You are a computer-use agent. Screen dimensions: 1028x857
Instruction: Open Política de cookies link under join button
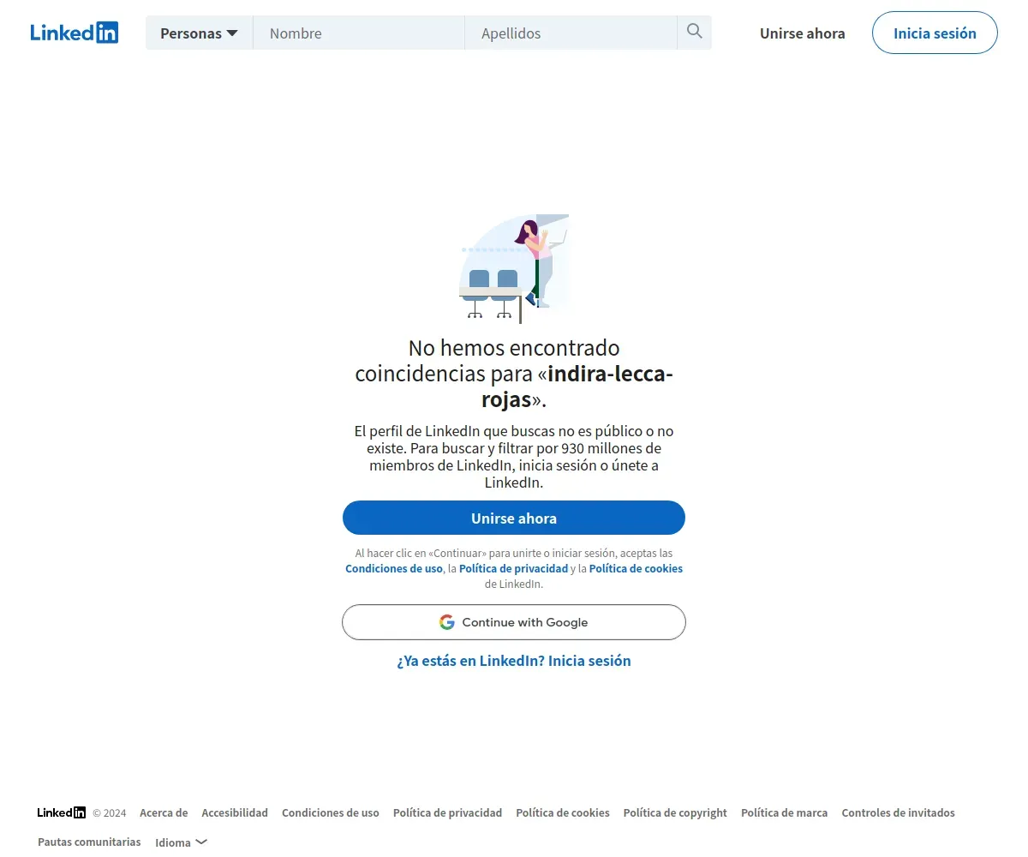pyautogui.click(x=636, y=568)
